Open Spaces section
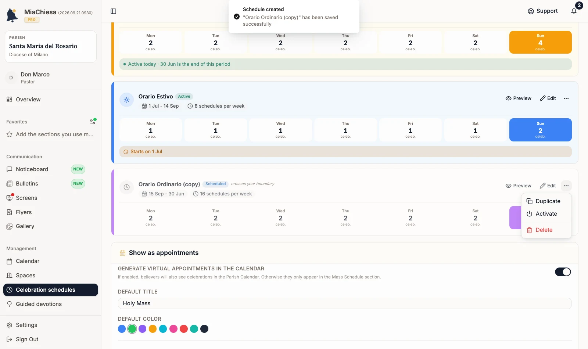The height and width of the screenshot is (349, 588). pyautogui.click(x=51, y=276)
